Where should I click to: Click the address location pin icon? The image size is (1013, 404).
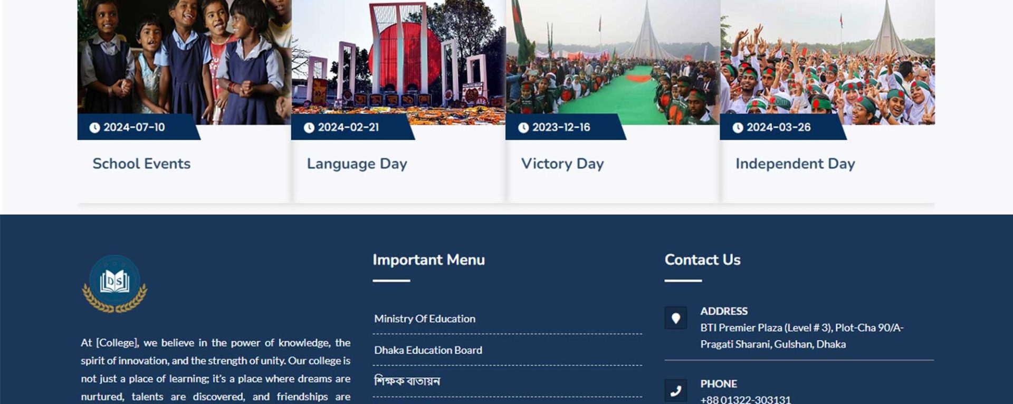pyautogui.click(x=675, y=318)
